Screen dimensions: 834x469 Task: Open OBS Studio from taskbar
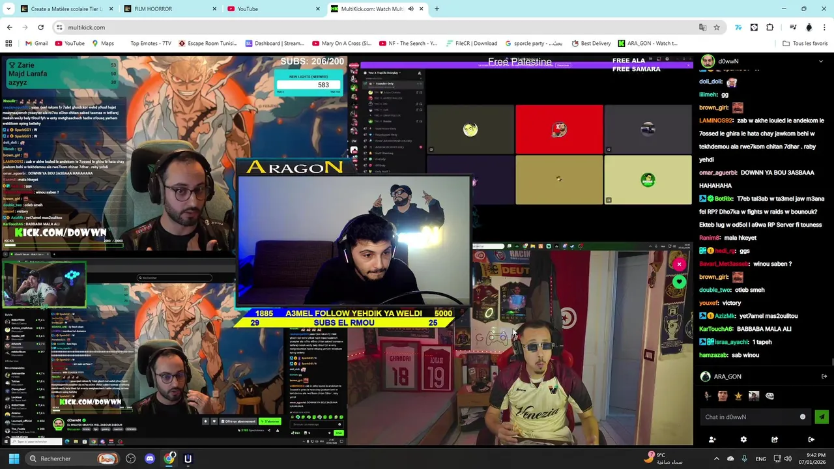131,459
